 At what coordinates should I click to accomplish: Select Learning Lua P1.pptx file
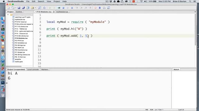(x=22, y=17)
